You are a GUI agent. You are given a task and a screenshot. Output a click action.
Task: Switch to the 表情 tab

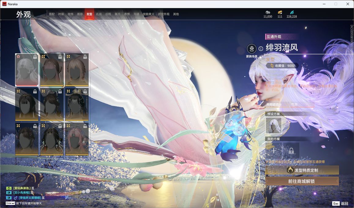coord(127,14)
